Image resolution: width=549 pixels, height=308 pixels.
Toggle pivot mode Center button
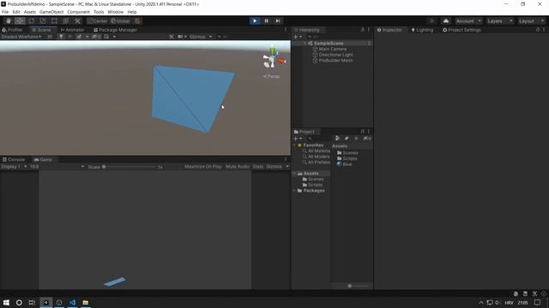pos(98,21)
